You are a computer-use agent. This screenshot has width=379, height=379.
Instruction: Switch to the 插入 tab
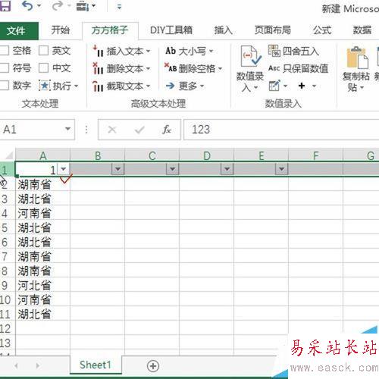(224, 30)
